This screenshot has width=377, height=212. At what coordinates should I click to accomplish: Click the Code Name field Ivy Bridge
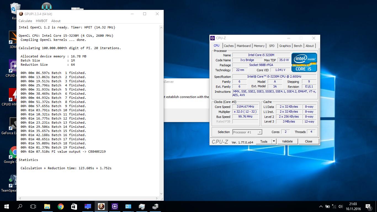247,60
